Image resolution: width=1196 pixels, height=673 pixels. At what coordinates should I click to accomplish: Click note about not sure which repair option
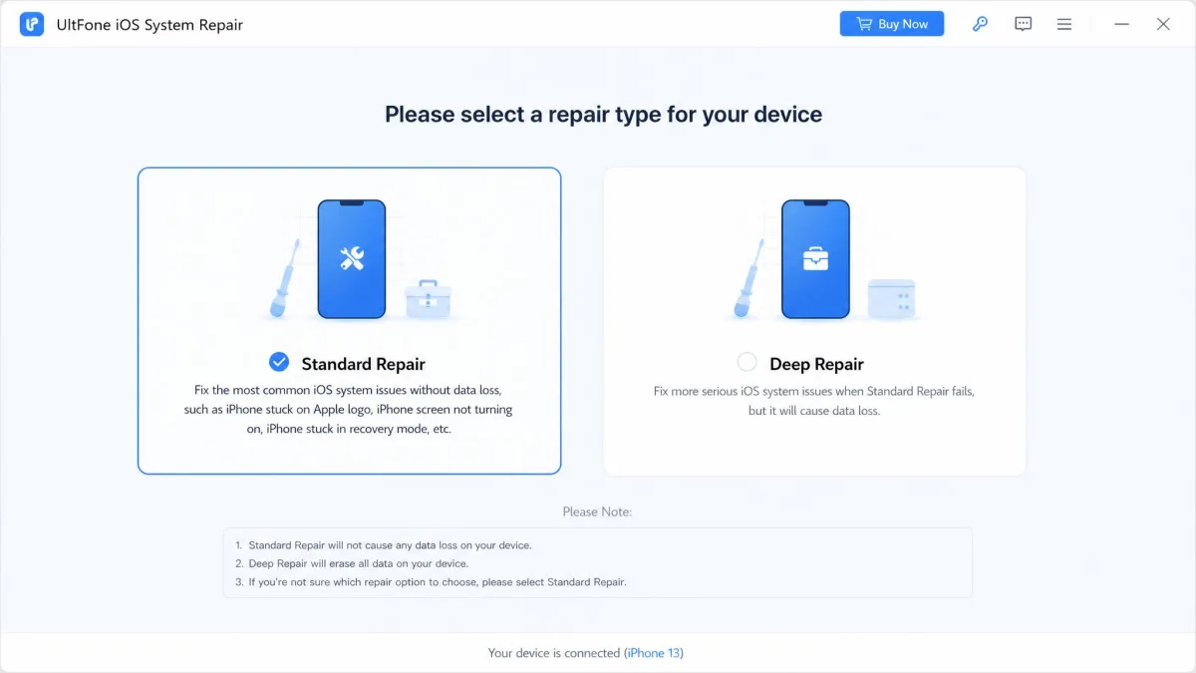click(x=438, y=582)
